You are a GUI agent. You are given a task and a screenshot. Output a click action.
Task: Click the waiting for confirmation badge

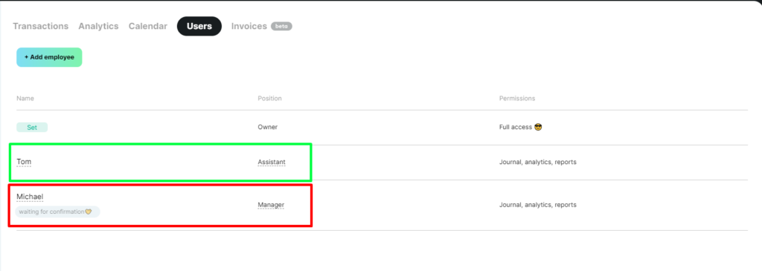[57, 212]
